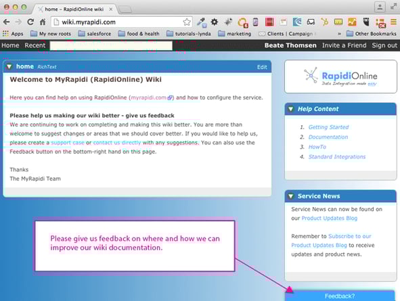Open the tutorials-lynda bookmark folder
400x301 pixels.
point(189,34)
